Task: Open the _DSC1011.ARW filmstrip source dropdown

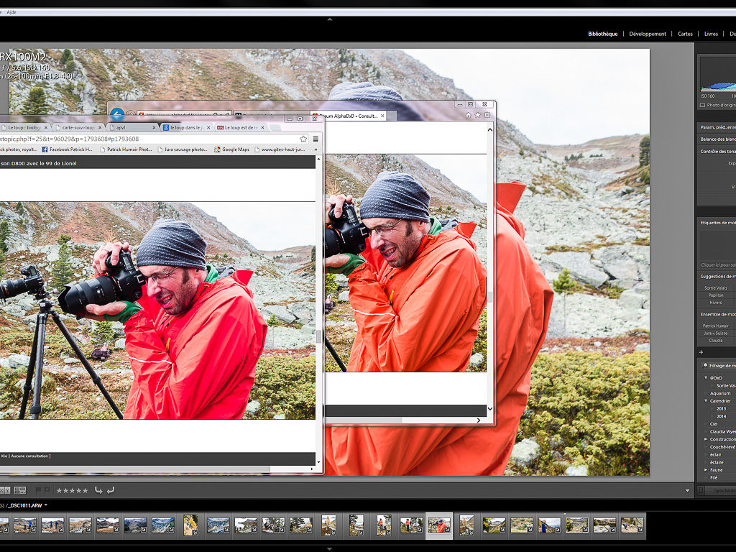Action: [x=46, y=505]
